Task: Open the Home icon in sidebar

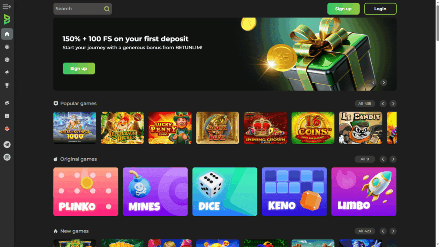Action: click(x=7, y=34)
